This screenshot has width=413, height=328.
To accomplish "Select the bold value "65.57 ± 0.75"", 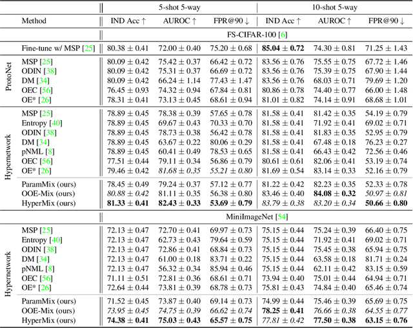I will coord(231,320).
